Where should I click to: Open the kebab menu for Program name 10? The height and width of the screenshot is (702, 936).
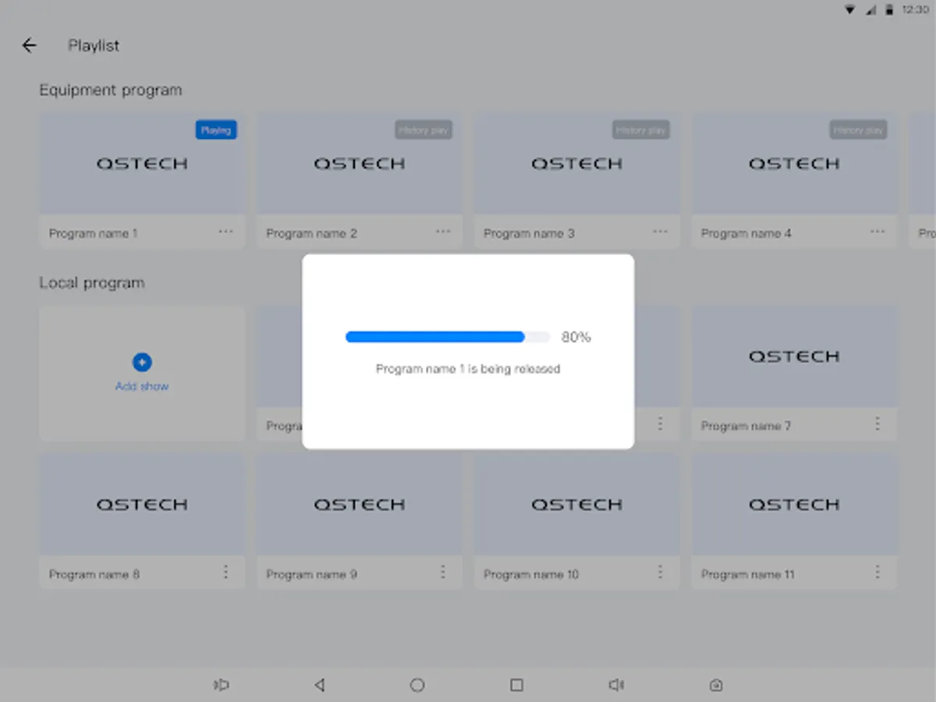point(660,572)
